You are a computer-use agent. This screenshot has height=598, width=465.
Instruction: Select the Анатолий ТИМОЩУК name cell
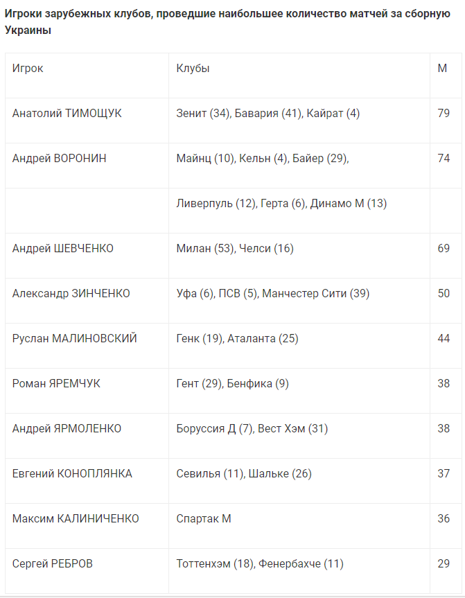pyautogui.click(x=67, y=114)
